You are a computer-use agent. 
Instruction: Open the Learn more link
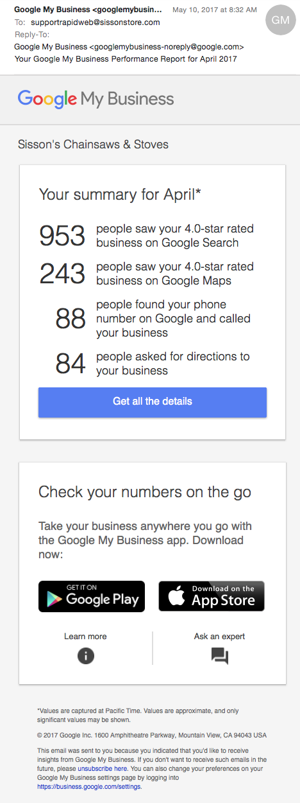click(x=85, y=637)
